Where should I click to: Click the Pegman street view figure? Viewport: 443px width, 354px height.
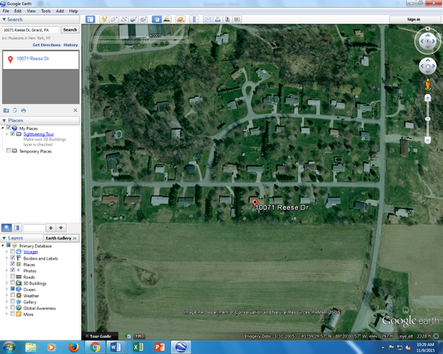pyautogui.click(x=428, y=85)
